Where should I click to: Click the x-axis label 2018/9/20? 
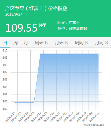click(x=49, y=117)
